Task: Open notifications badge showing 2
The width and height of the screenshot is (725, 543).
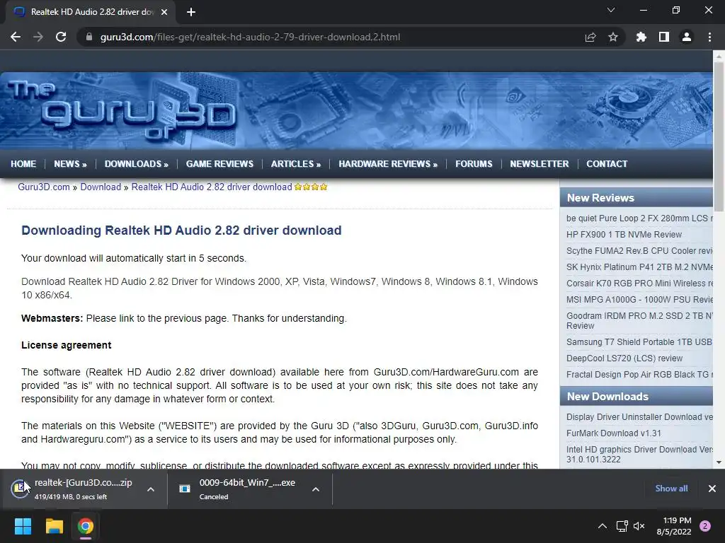Action: pos(705,526)
